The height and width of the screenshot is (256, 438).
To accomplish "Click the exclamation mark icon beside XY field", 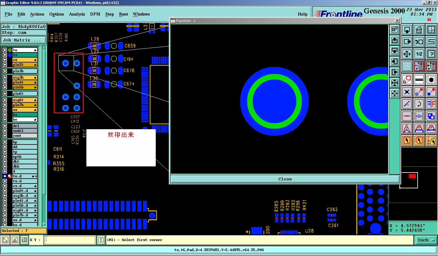I will pos(101,240).
